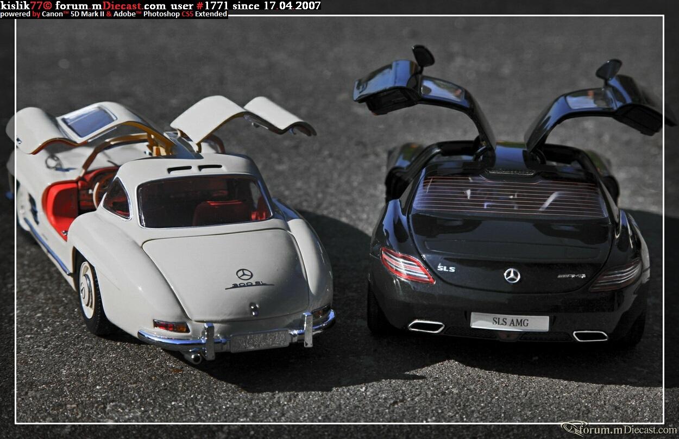Select the Mercedes star on the white car's trunk
The height and width of the screenshot is (439, 679).
[x=244, y=274]
